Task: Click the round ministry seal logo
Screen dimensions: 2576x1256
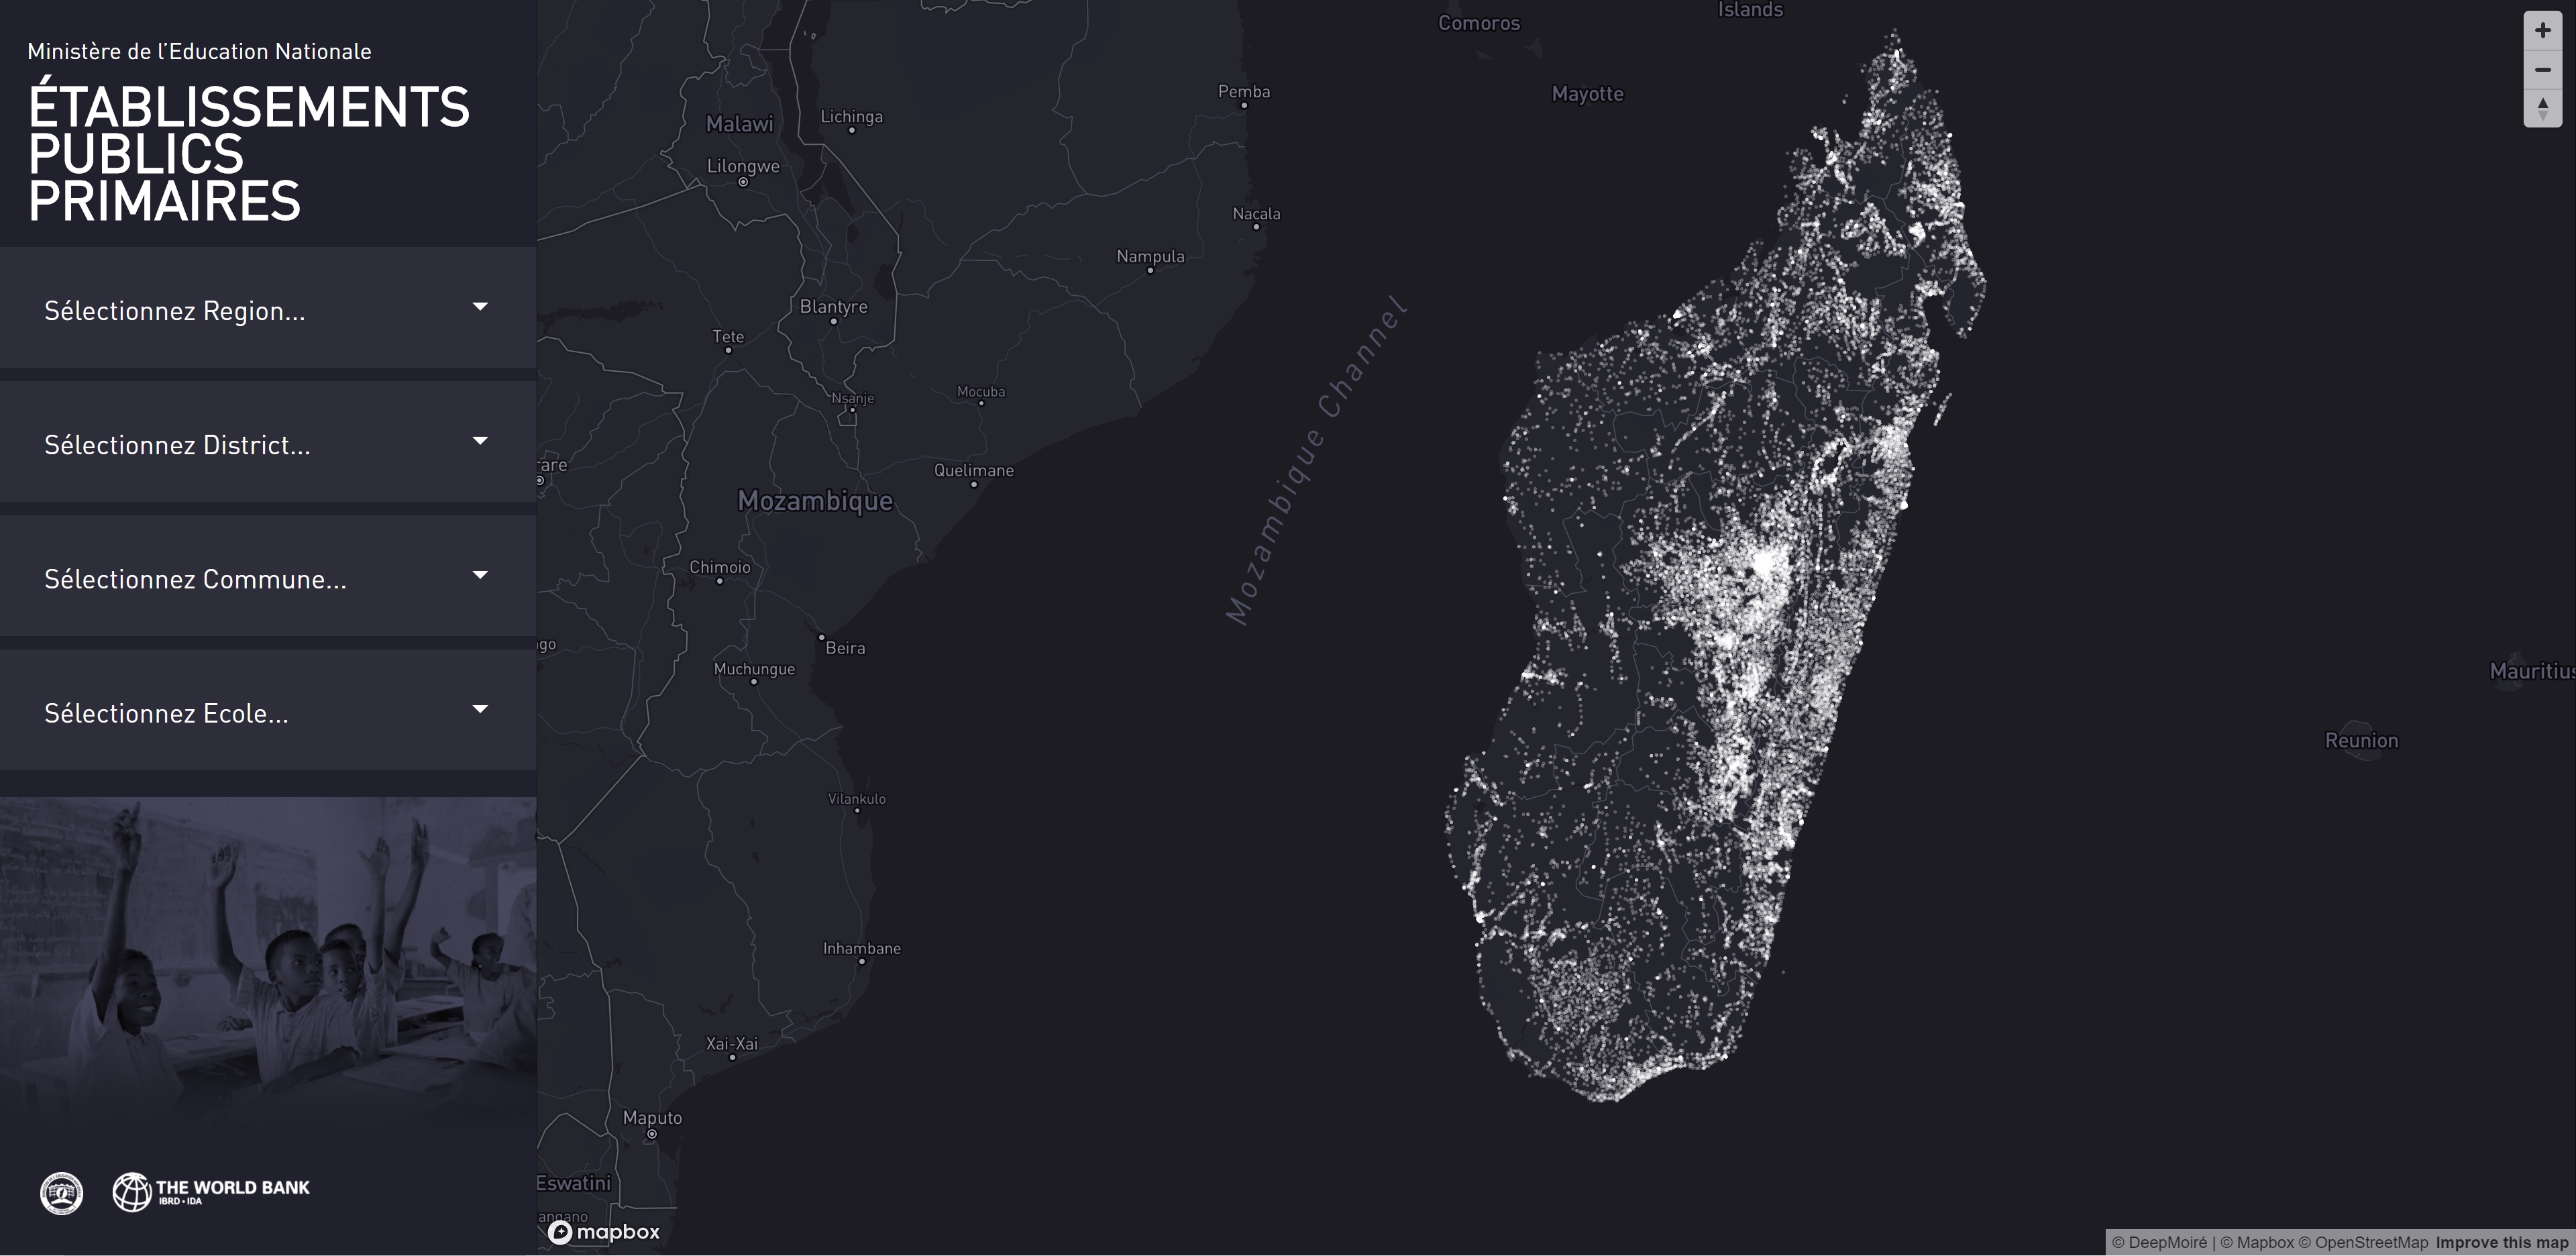Action: pyautogui.click(x=61, y=1193)
